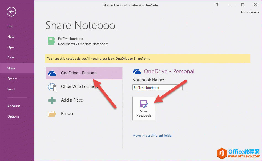The width and height of the screenshot is (262, 161).
Task: Open Account settings page
Action: [x=14, y=106]
